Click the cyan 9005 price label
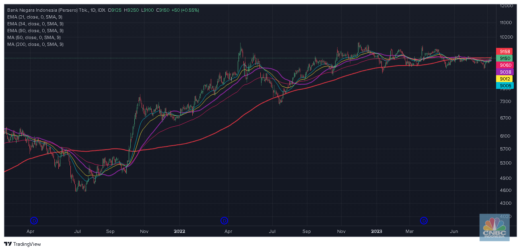This screenshot has height=251, width=521. pyautogui.click(x=505, y=86)
